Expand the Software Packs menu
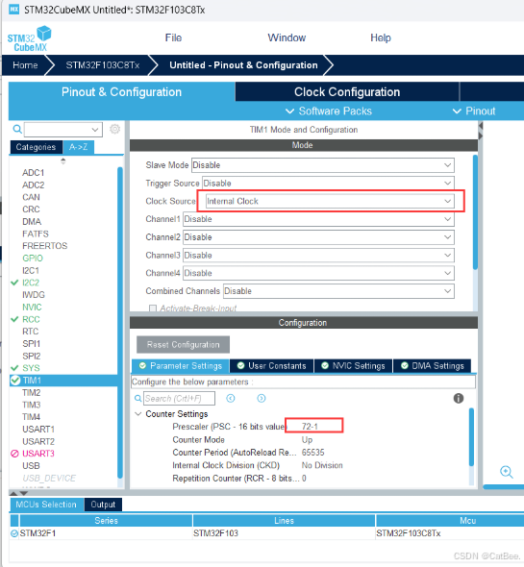Screen dimensions: 524x567 tap(329, 111)
